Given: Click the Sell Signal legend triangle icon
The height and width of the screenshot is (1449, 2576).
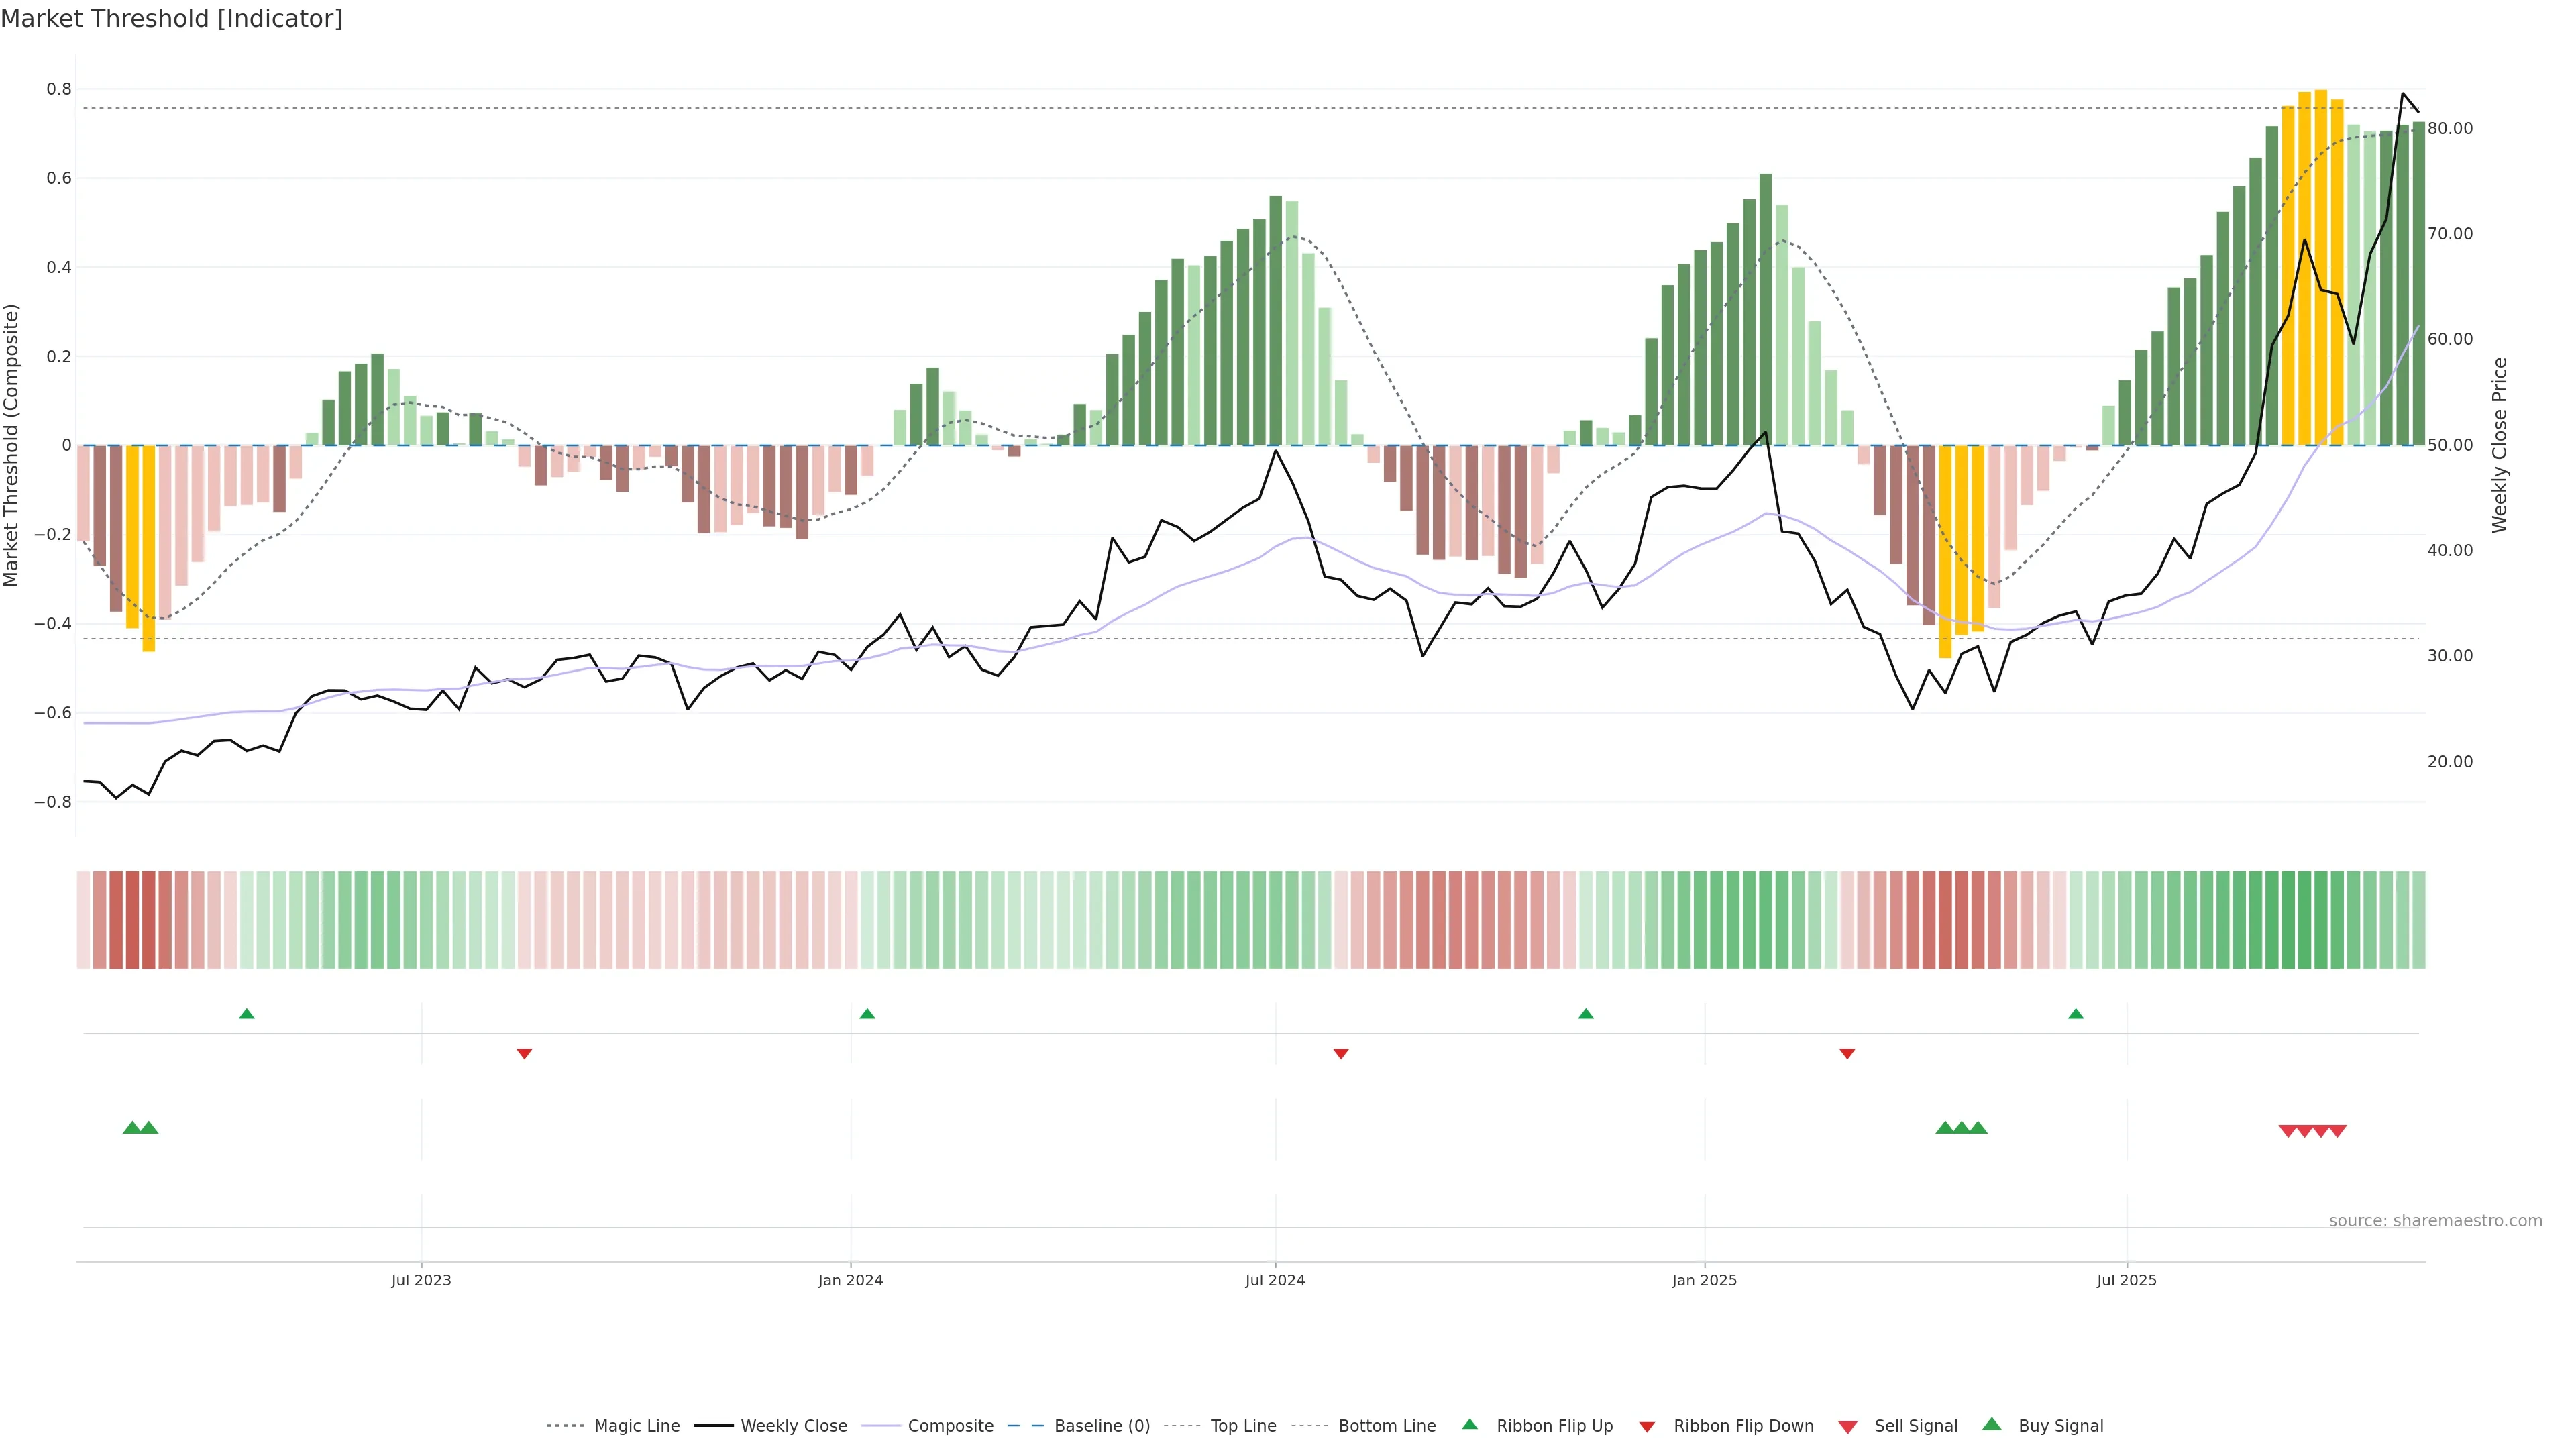Looking at the screenshot, I should [1848, 1426].
